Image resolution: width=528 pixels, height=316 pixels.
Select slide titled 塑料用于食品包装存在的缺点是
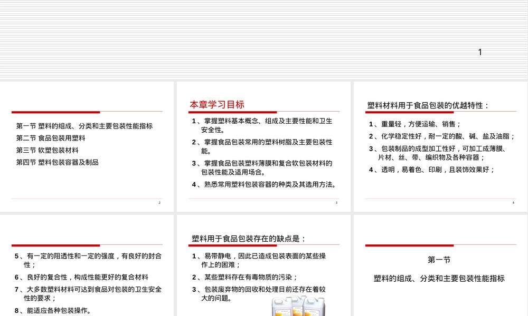263,265
